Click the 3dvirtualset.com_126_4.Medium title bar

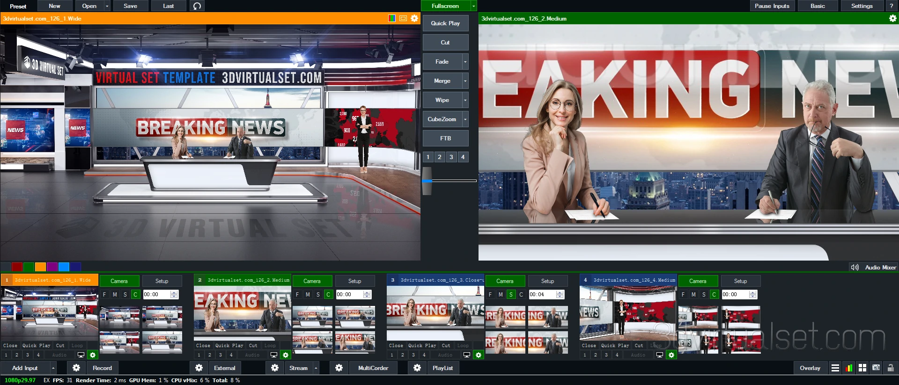[628, 280]
